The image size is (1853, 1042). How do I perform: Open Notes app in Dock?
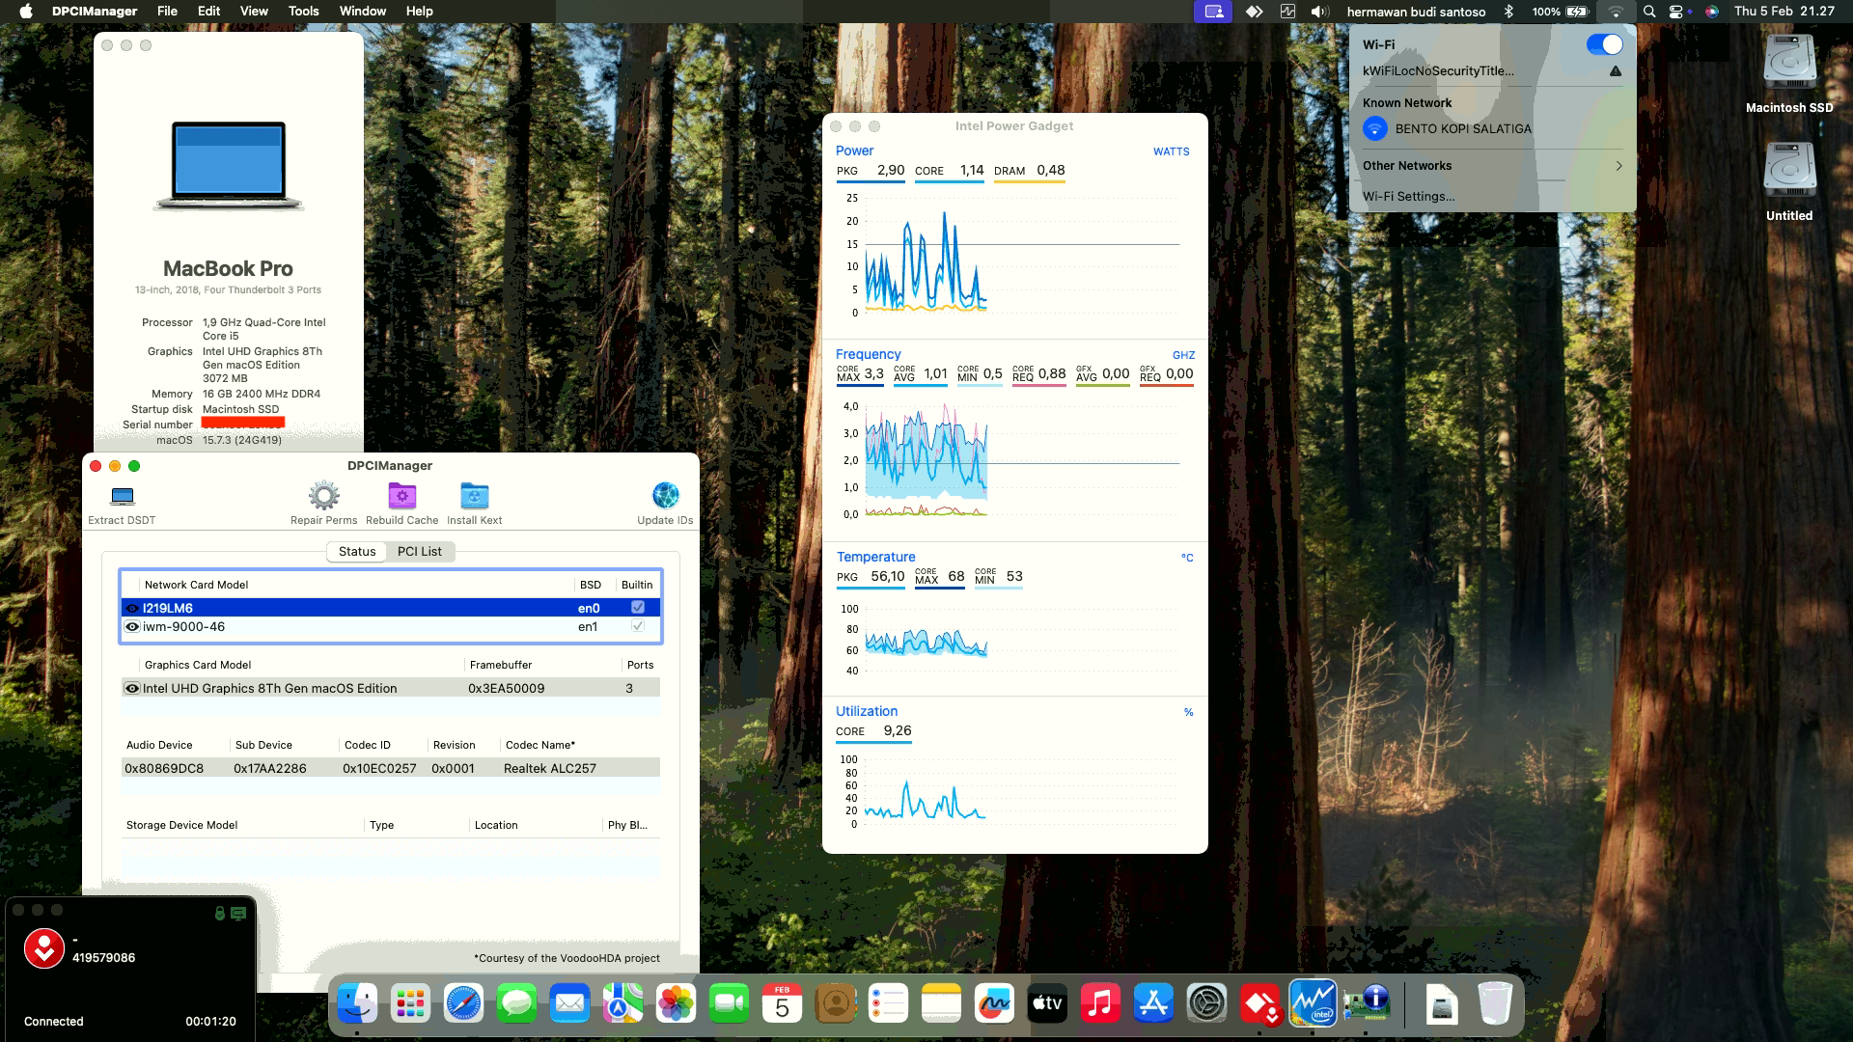tap(941, 1004)
